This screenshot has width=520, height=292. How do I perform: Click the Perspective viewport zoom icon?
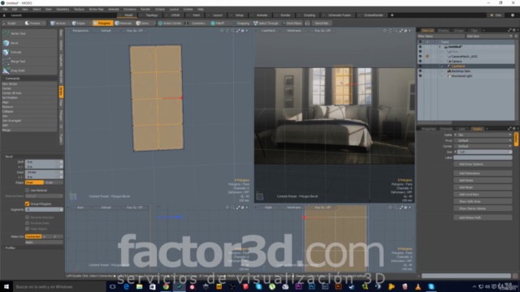coord(233,31)
